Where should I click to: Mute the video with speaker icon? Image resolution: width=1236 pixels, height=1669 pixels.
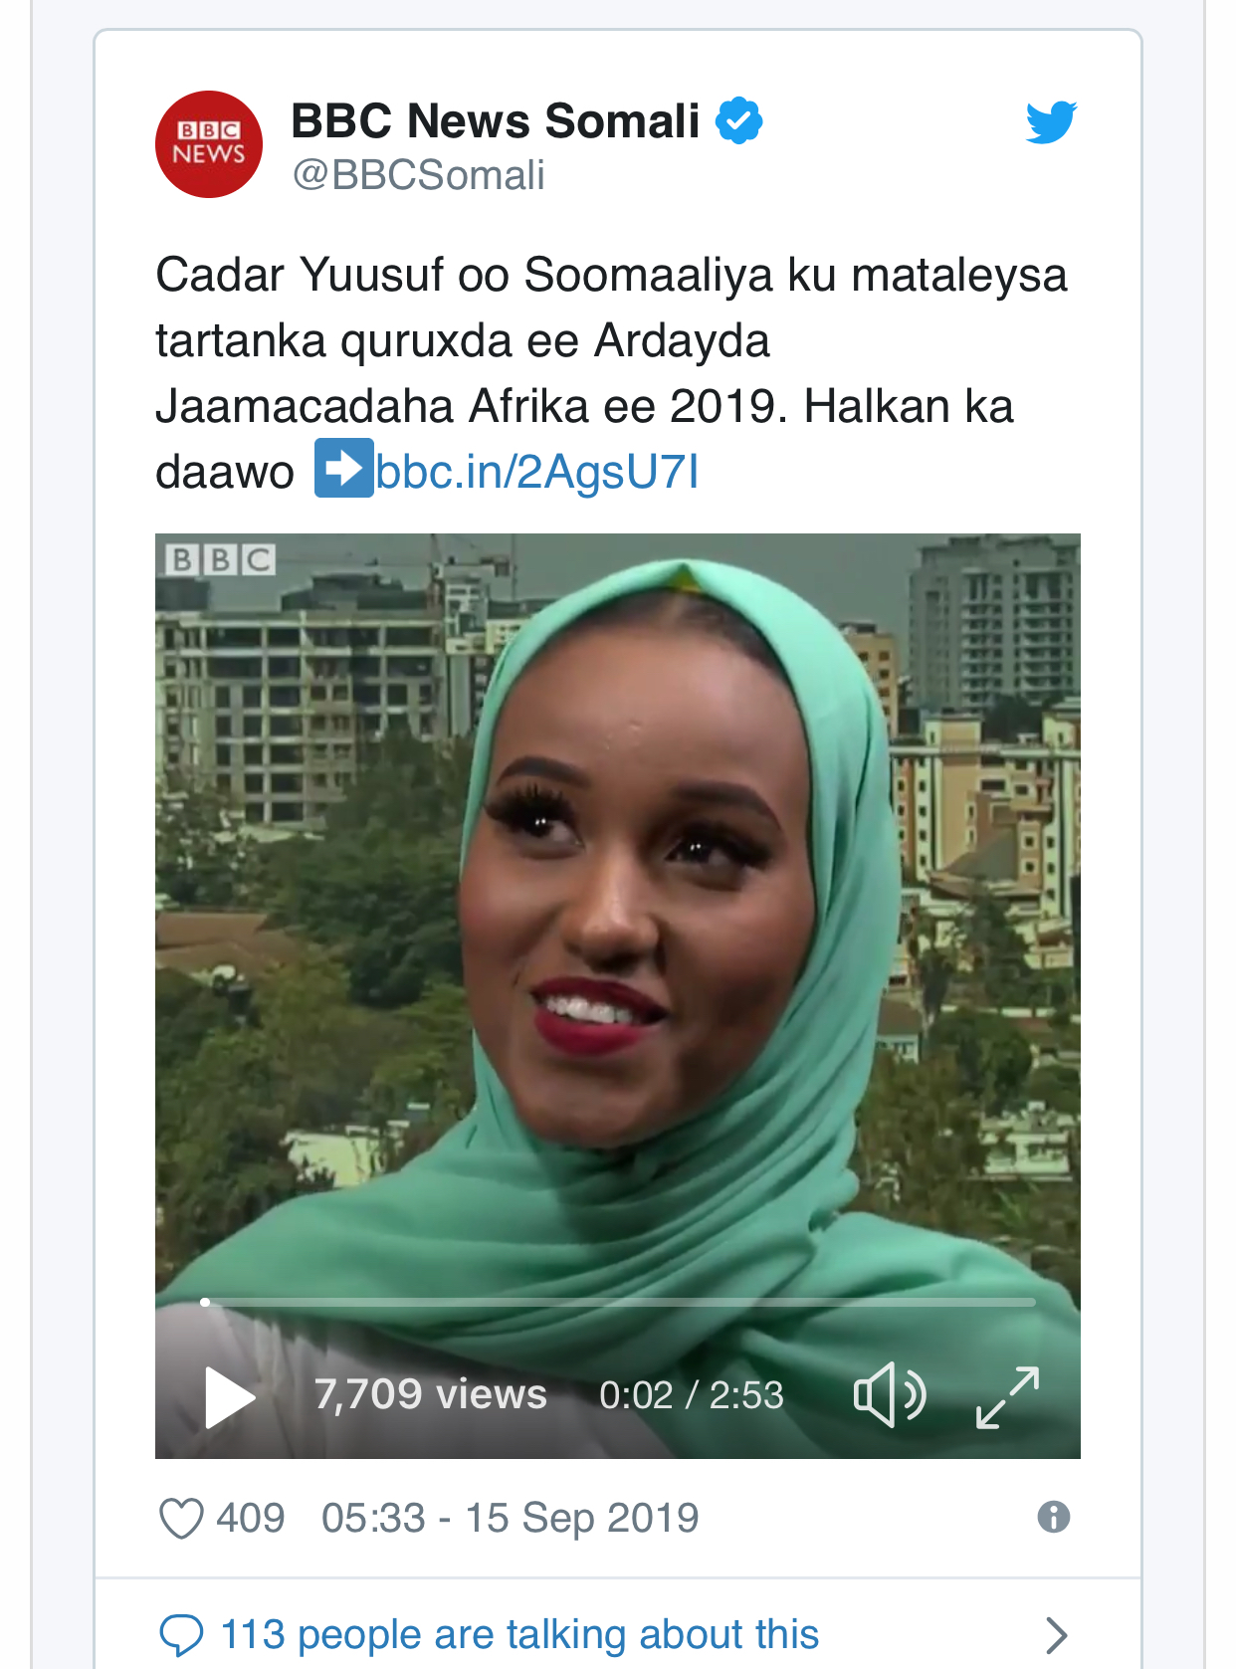pyautogui.click(x=891, y=1394)
